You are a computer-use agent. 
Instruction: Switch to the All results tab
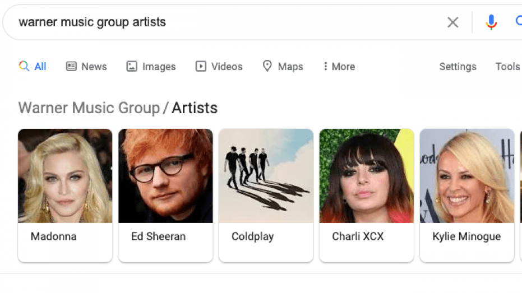(x=40, y=67)
